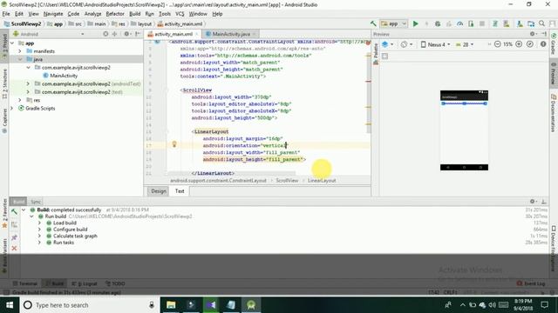Open Project Structure icon in toolbar
Image resolution: width=558 pixels, height=313 pixels.
(531, 23)
